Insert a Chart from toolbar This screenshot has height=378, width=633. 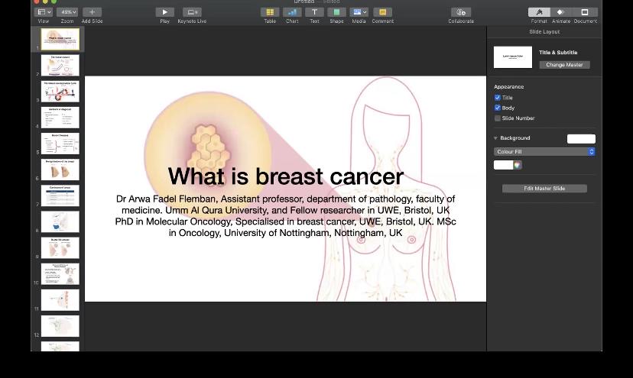[x=292, y=12]
